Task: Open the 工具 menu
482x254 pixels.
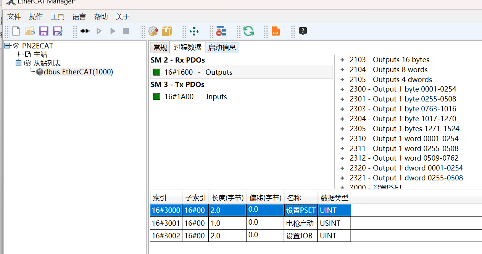Action: pos(58,17)
